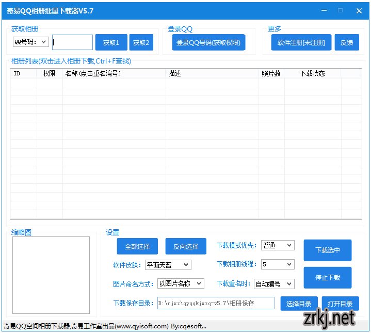Viewport: 371px width, 333px height.
Task: Expand the 图片命名方式 dropdown
Action: (181, 283)
